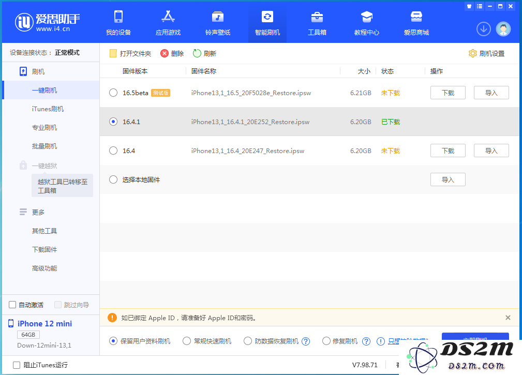Select firmware 16.4 radio button

113,151
